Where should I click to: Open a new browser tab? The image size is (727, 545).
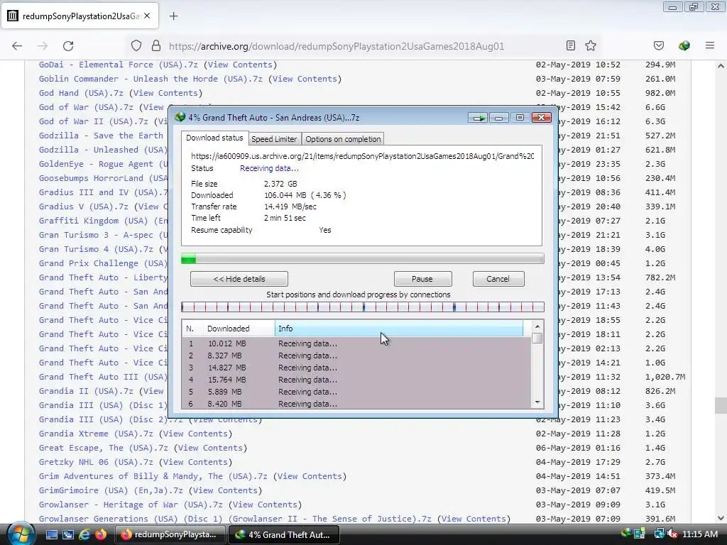click(173, 16)
